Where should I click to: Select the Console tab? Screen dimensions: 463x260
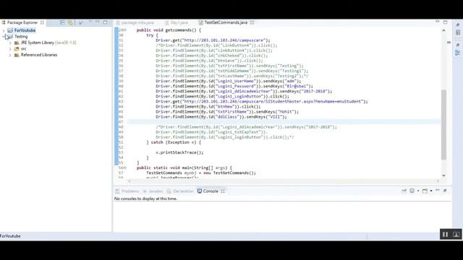click(x=208, y=191)
